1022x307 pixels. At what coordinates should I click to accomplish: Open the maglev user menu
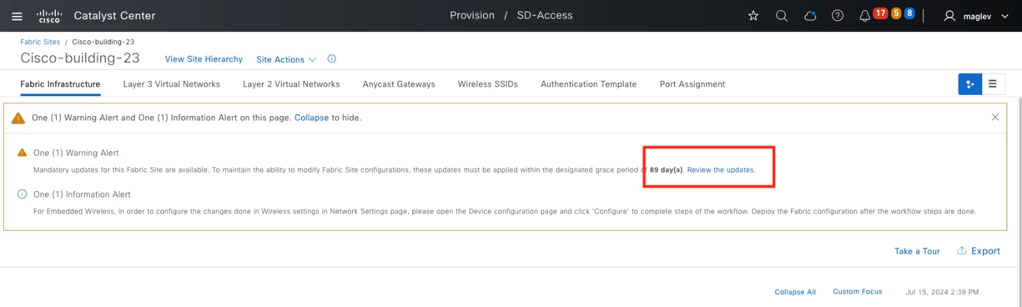pos(976,16)
